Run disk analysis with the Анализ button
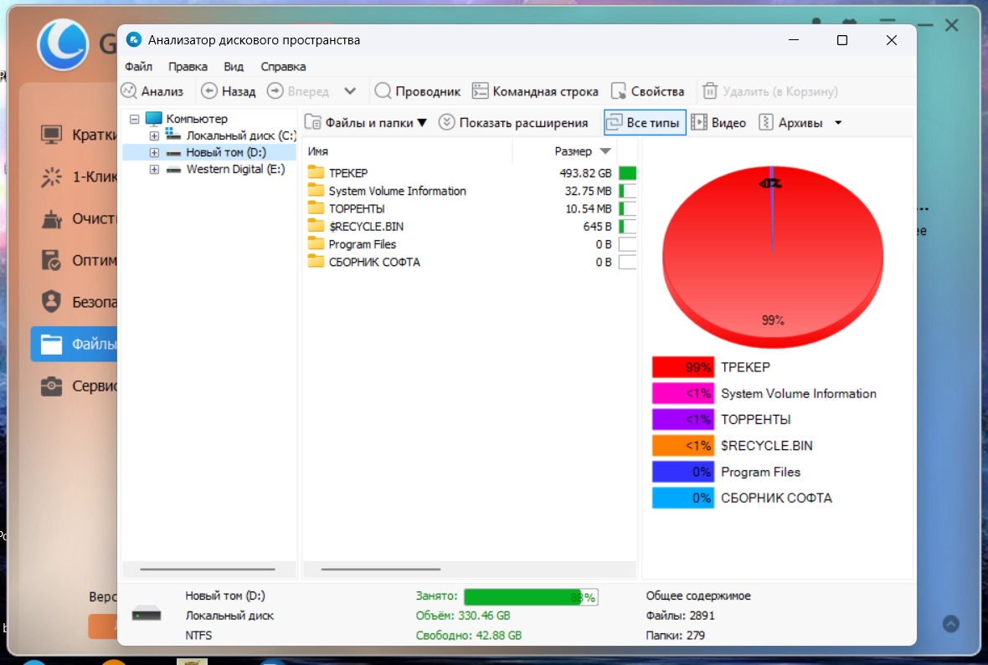988x665 pixels. (152, 91)
